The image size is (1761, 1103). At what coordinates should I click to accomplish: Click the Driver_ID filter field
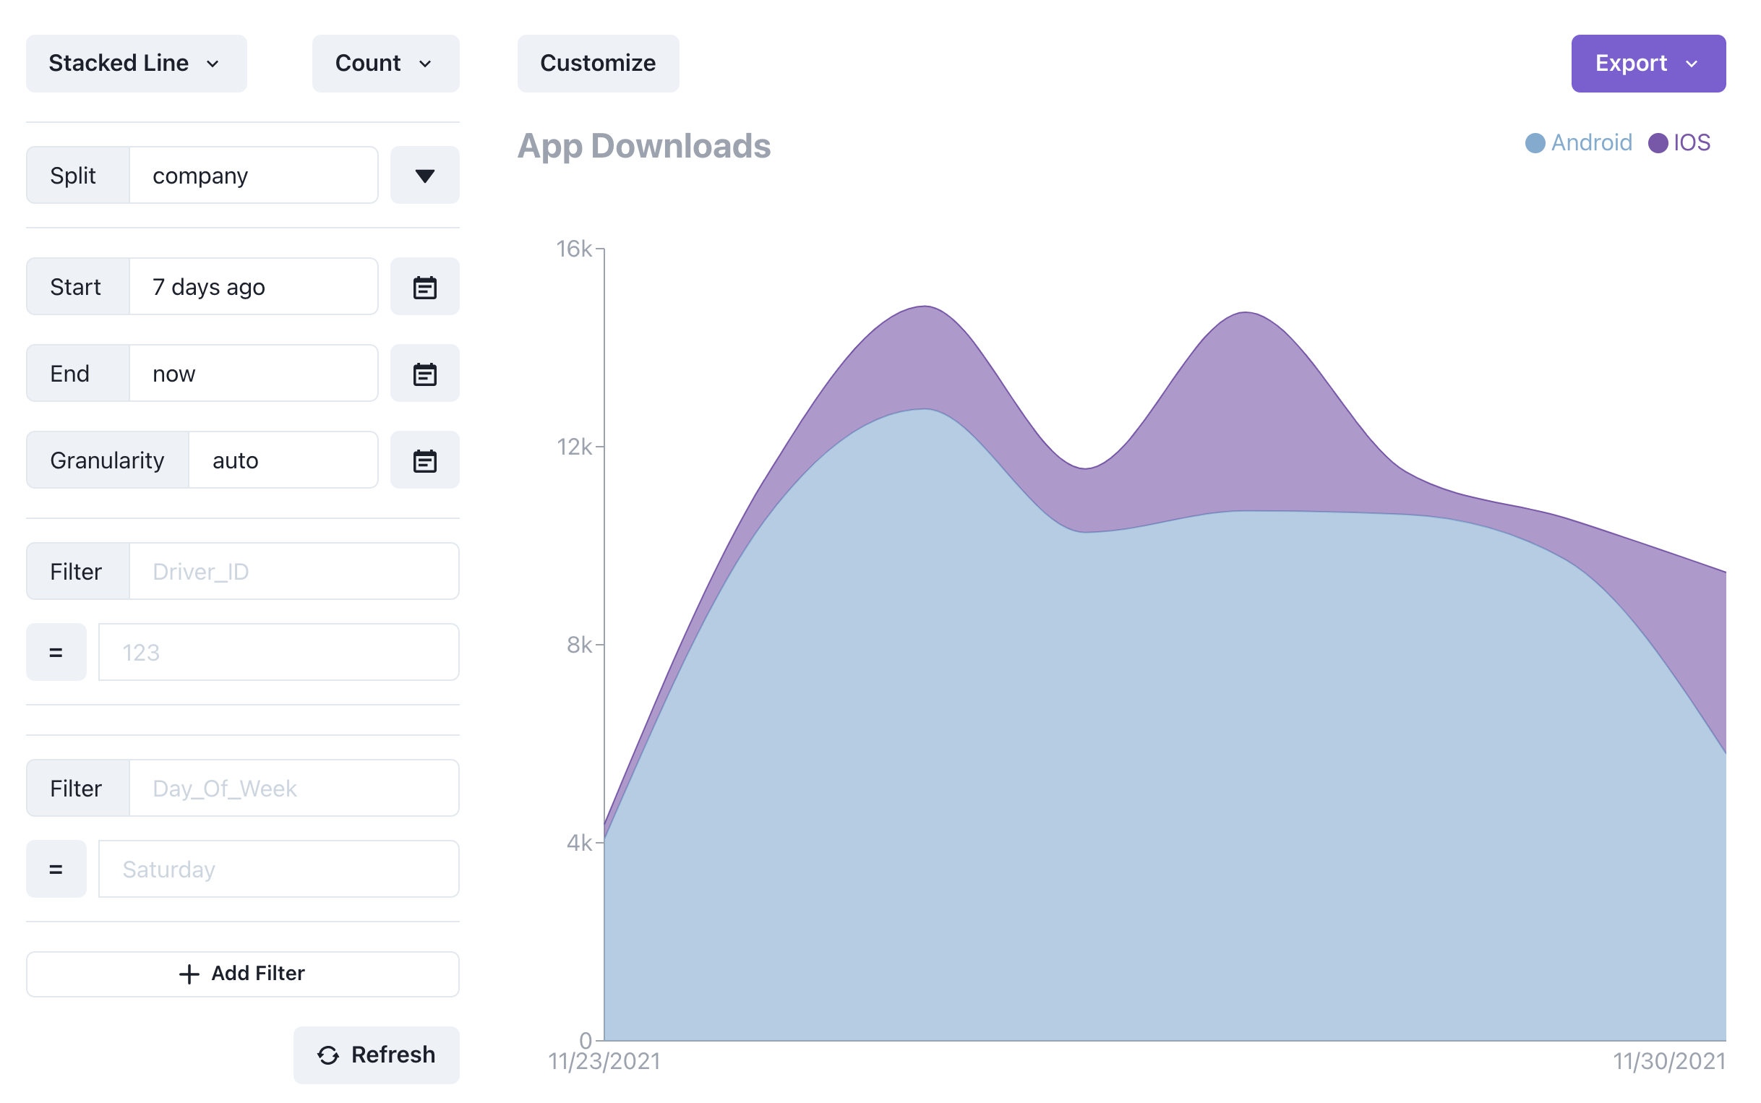point(293,571)
